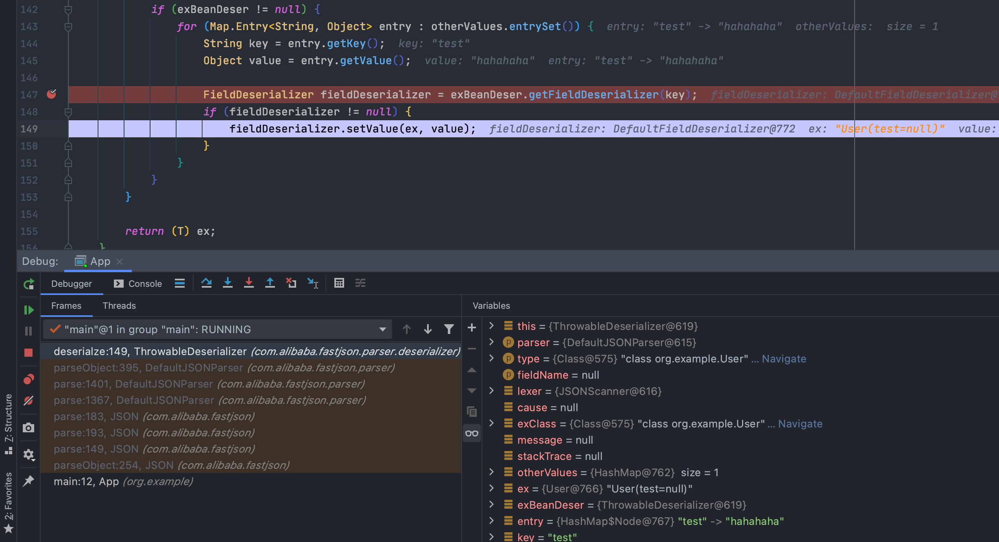
Task: Click the Step Over debugger icon
Action: 206,283
